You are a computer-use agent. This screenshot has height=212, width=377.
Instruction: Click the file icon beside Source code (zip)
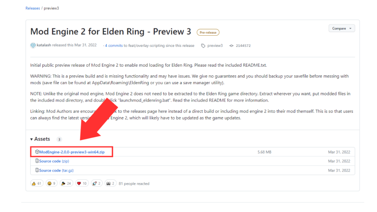pos(37,161)
